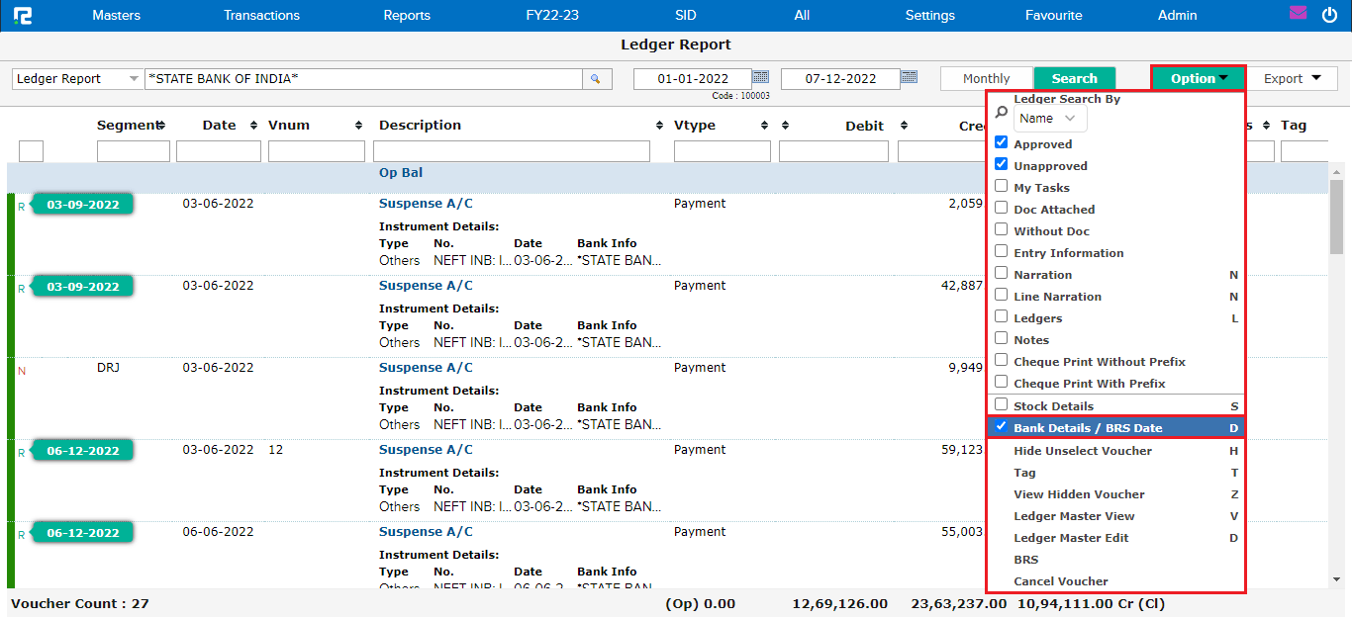Click the Monthly button
Viewport: 1352px width, 618px height.
click(986, 79)
